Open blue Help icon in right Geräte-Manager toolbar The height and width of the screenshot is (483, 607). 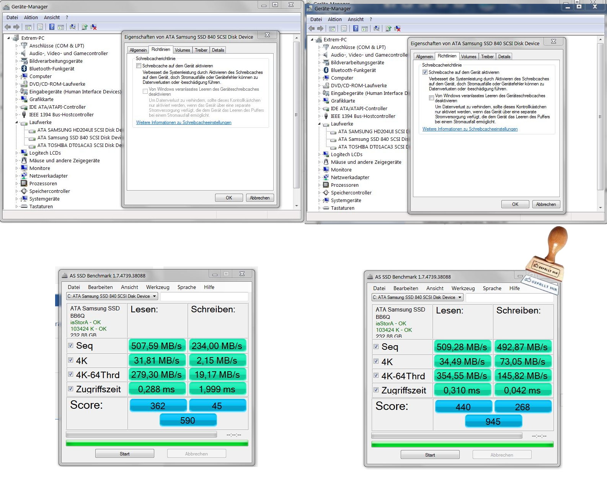click(x=356, y=28)
